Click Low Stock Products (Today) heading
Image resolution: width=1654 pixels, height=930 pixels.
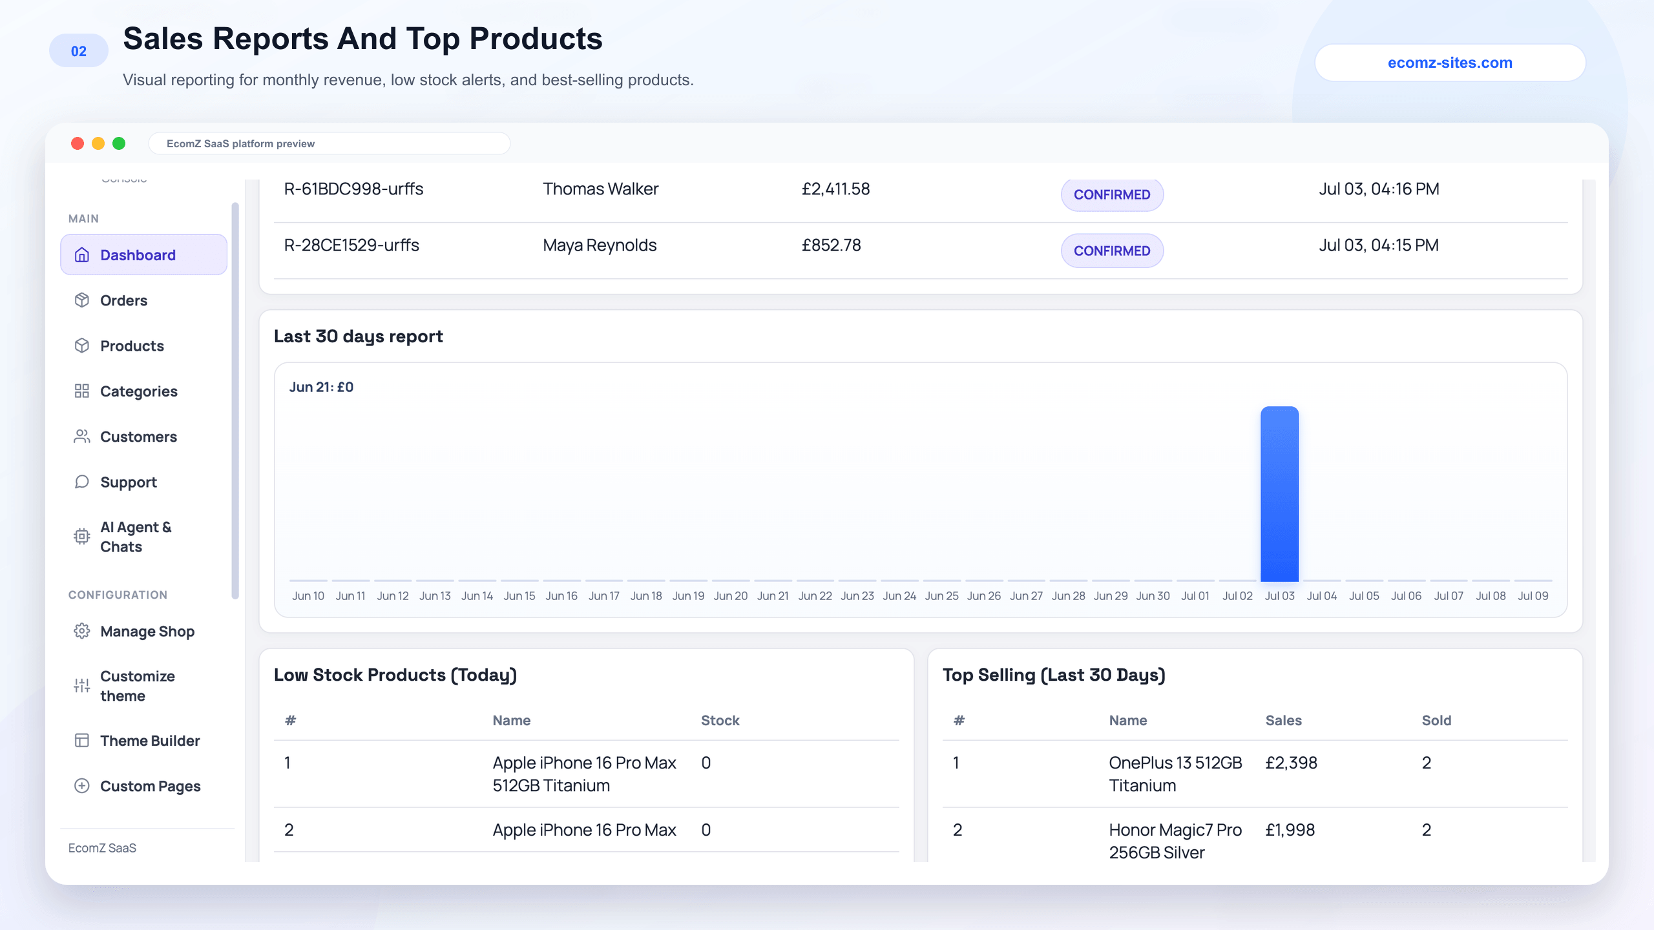click(x=395, y=675)
